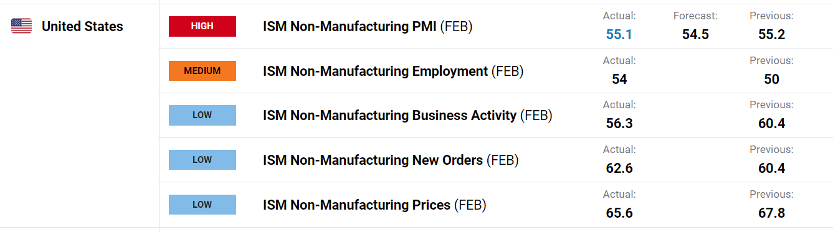Click the PMI previous value 55.2

(x=771, y=35)
